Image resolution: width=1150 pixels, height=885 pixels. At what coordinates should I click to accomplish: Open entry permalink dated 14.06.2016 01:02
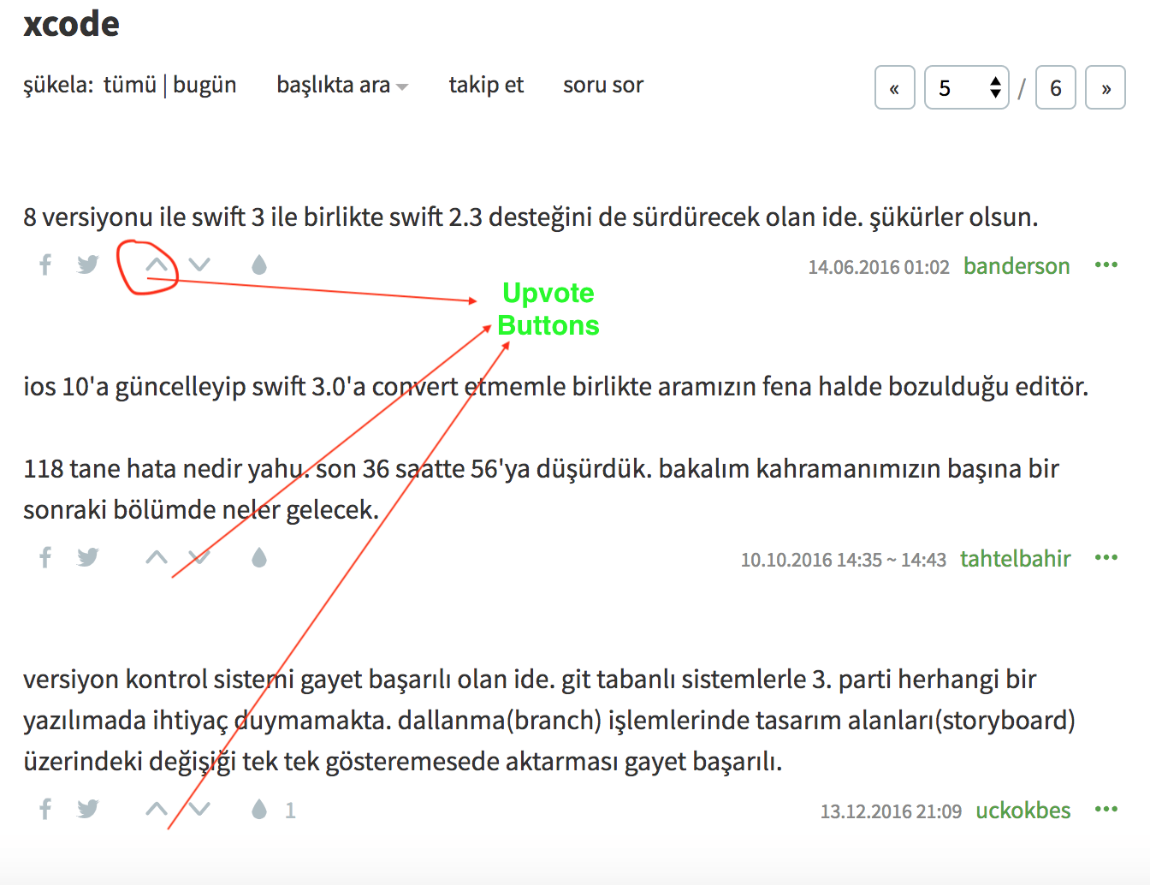pyautogui.click(x=879, y=267)
